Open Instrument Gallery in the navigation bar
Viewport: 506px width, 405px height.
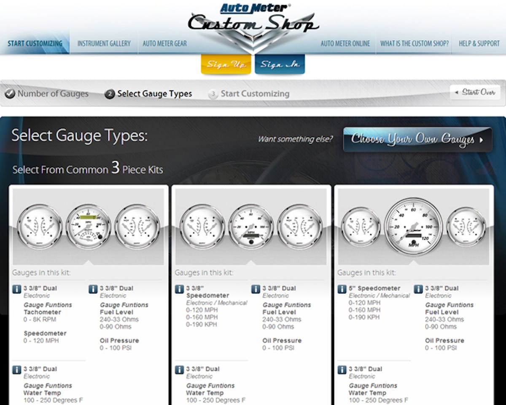pyautogui.click(x=104, y=43)
